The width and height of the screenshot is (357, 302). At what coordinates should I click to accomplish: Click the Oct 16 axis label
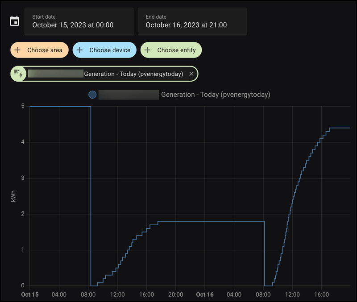pyautogui.click(x=205, y=294)
